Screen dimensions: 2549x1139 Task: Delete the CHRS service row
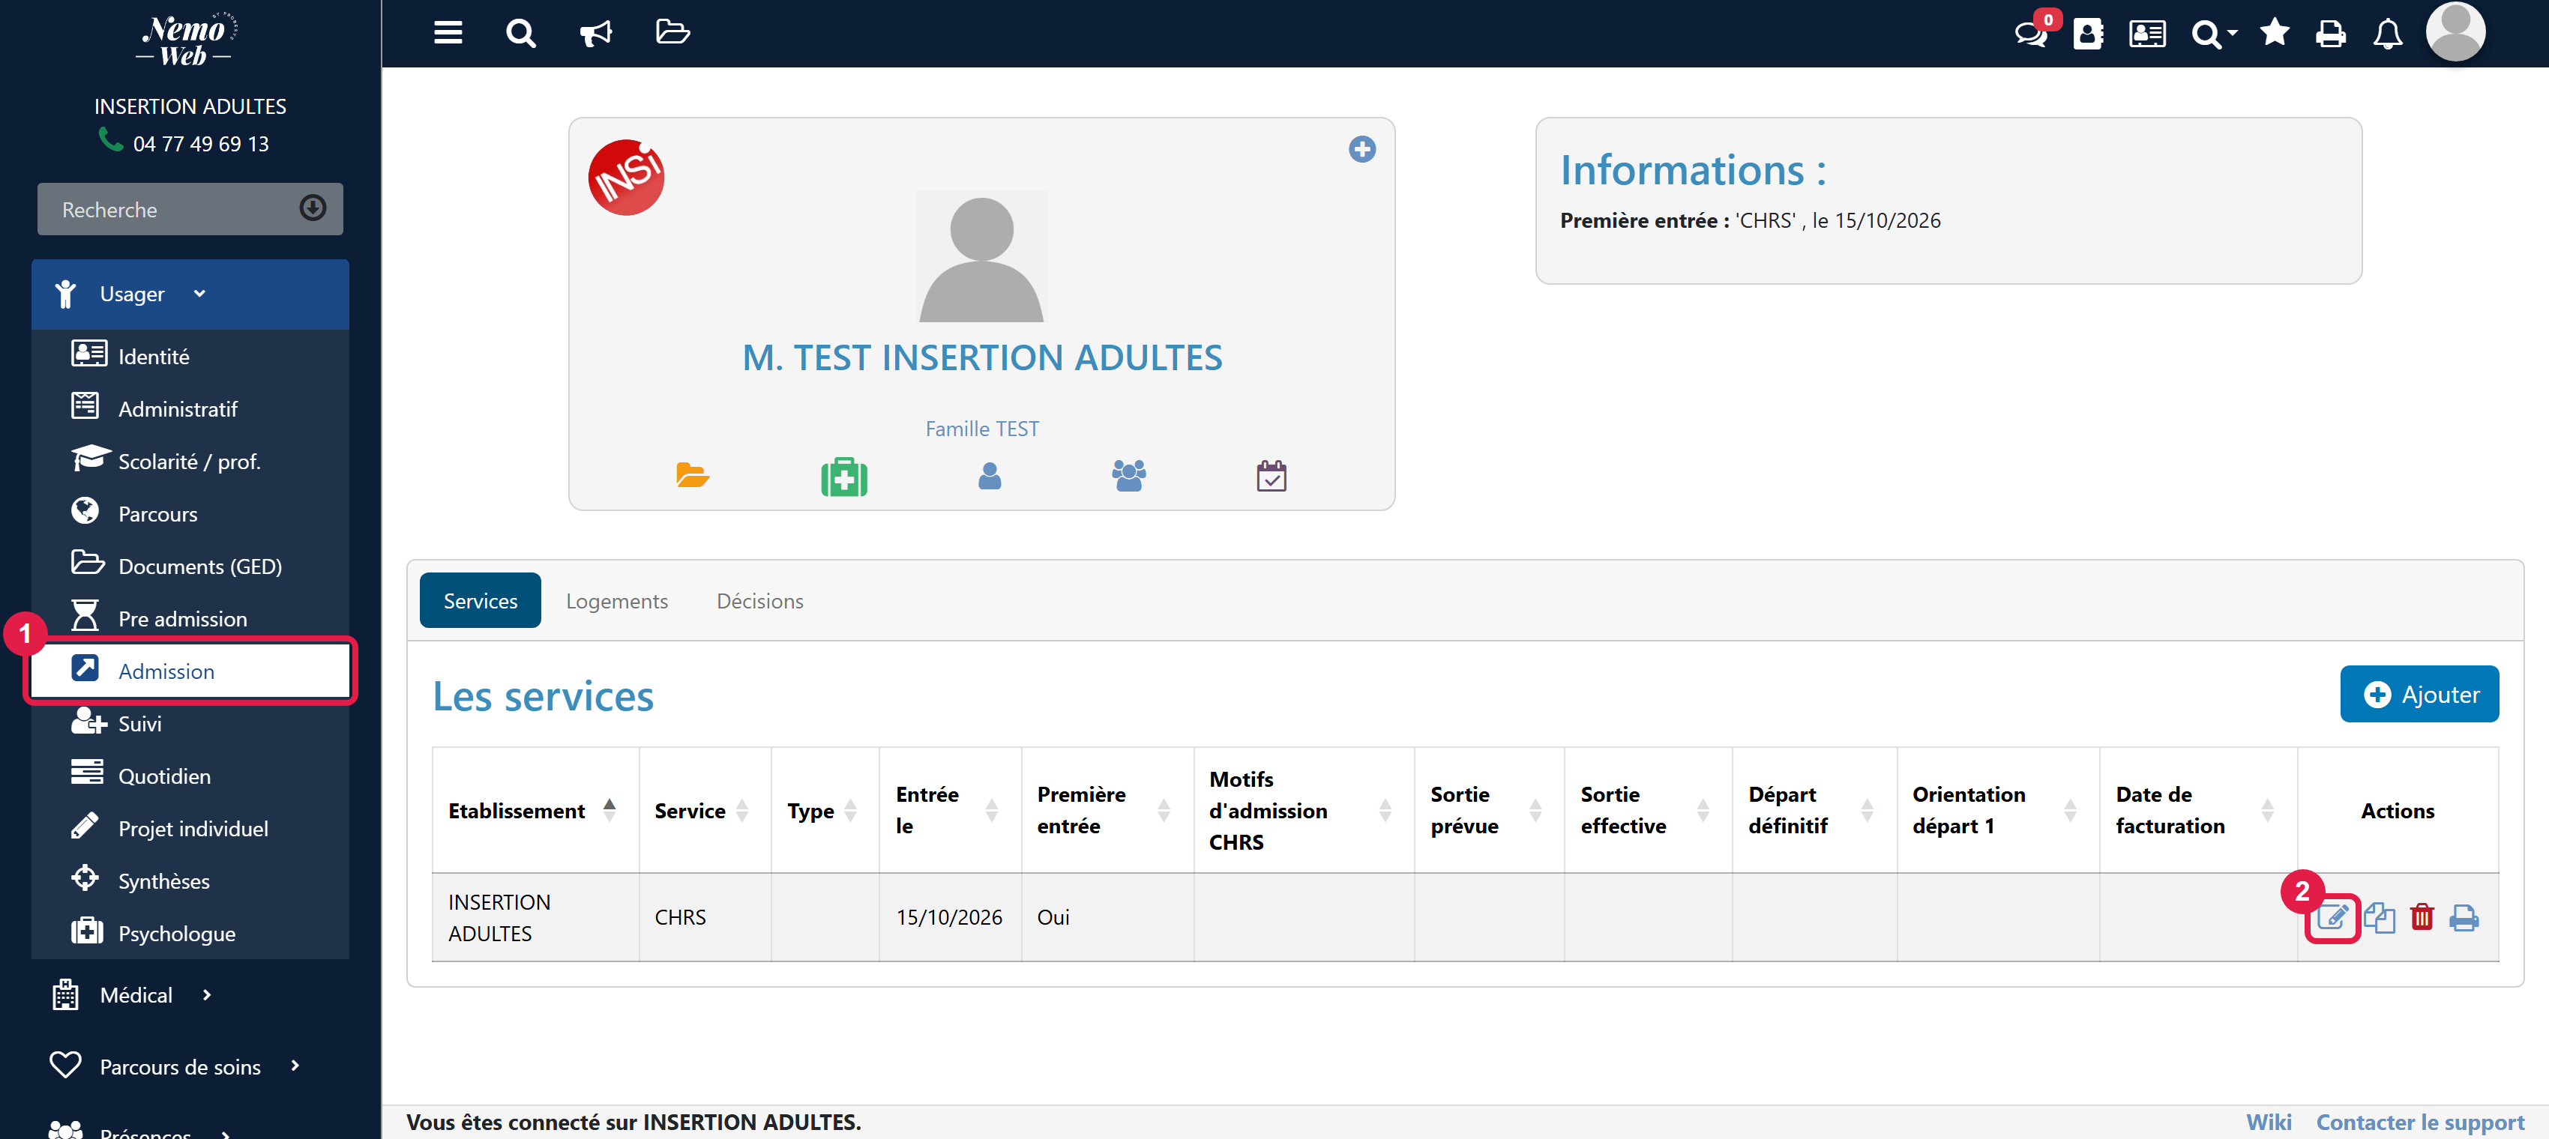click(2422, 917)
